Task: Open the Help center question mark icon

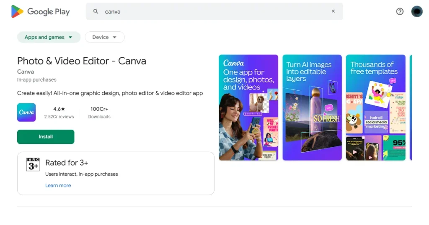Action: 400,11
